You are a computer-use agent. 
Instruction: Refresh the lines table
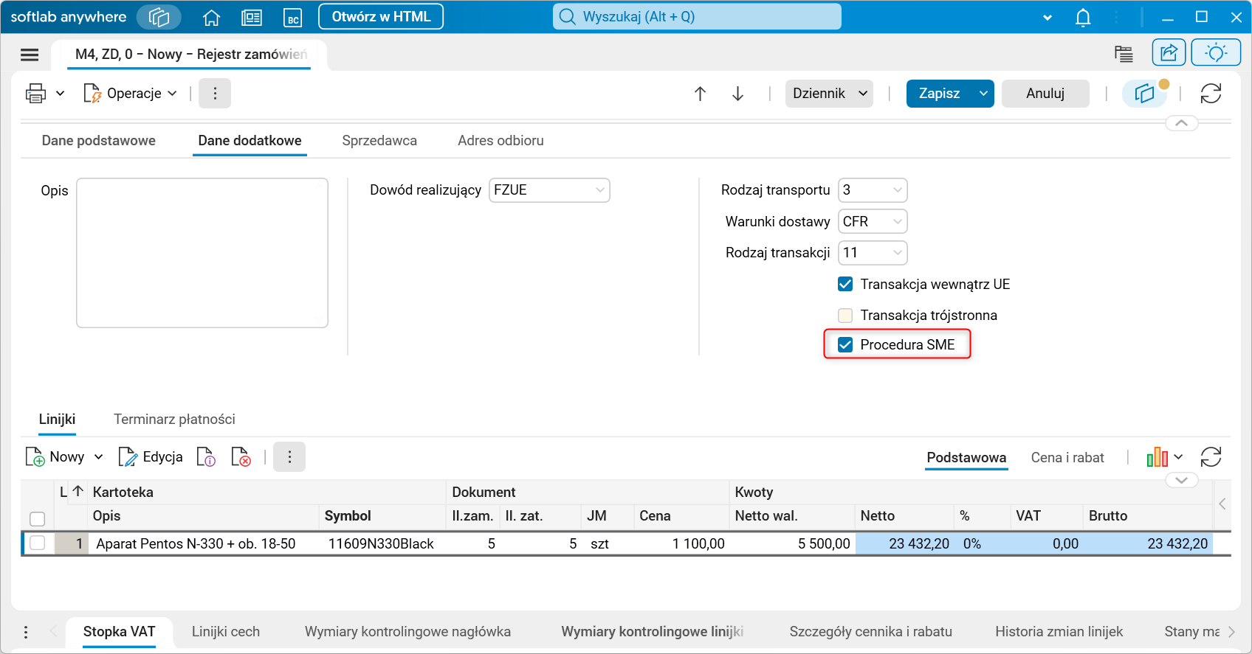pyautogui.click(x=1211, y=457)
